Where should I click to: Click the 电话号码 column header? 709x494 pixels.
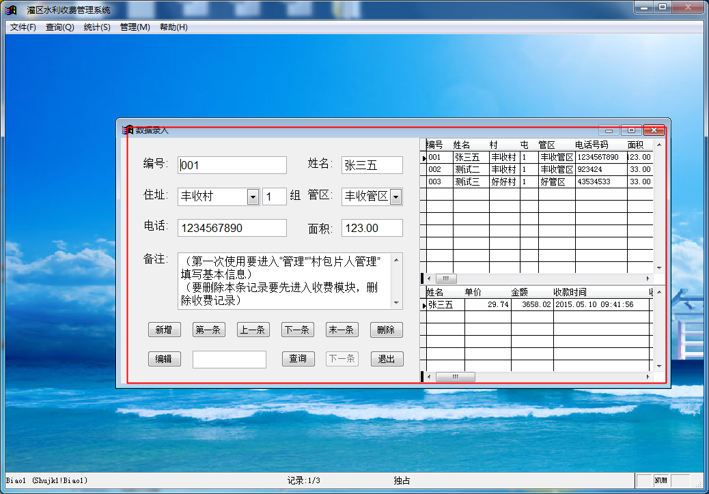click(601, 145)
